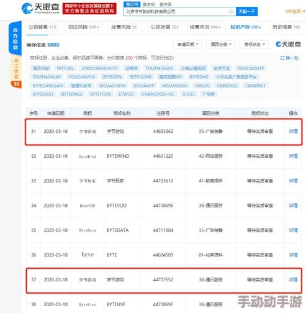Click the XIGUASHIPIN trademark tag
The width and height of the screenshot is (306, 313).
tap(112, 86)
